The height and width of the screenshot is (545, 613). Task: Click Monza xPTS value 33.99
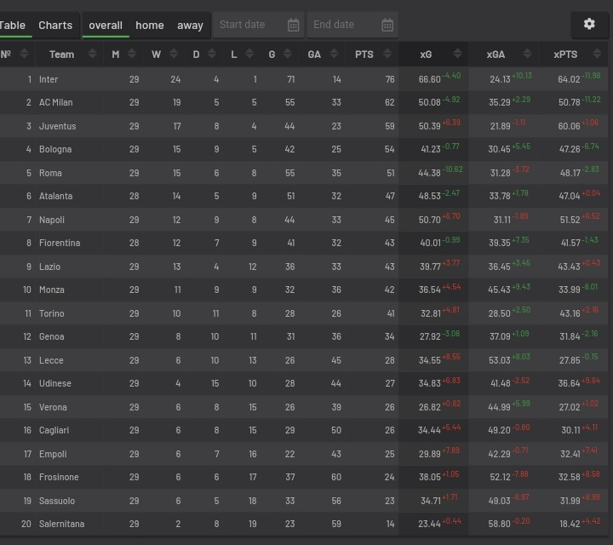(570, 290)
